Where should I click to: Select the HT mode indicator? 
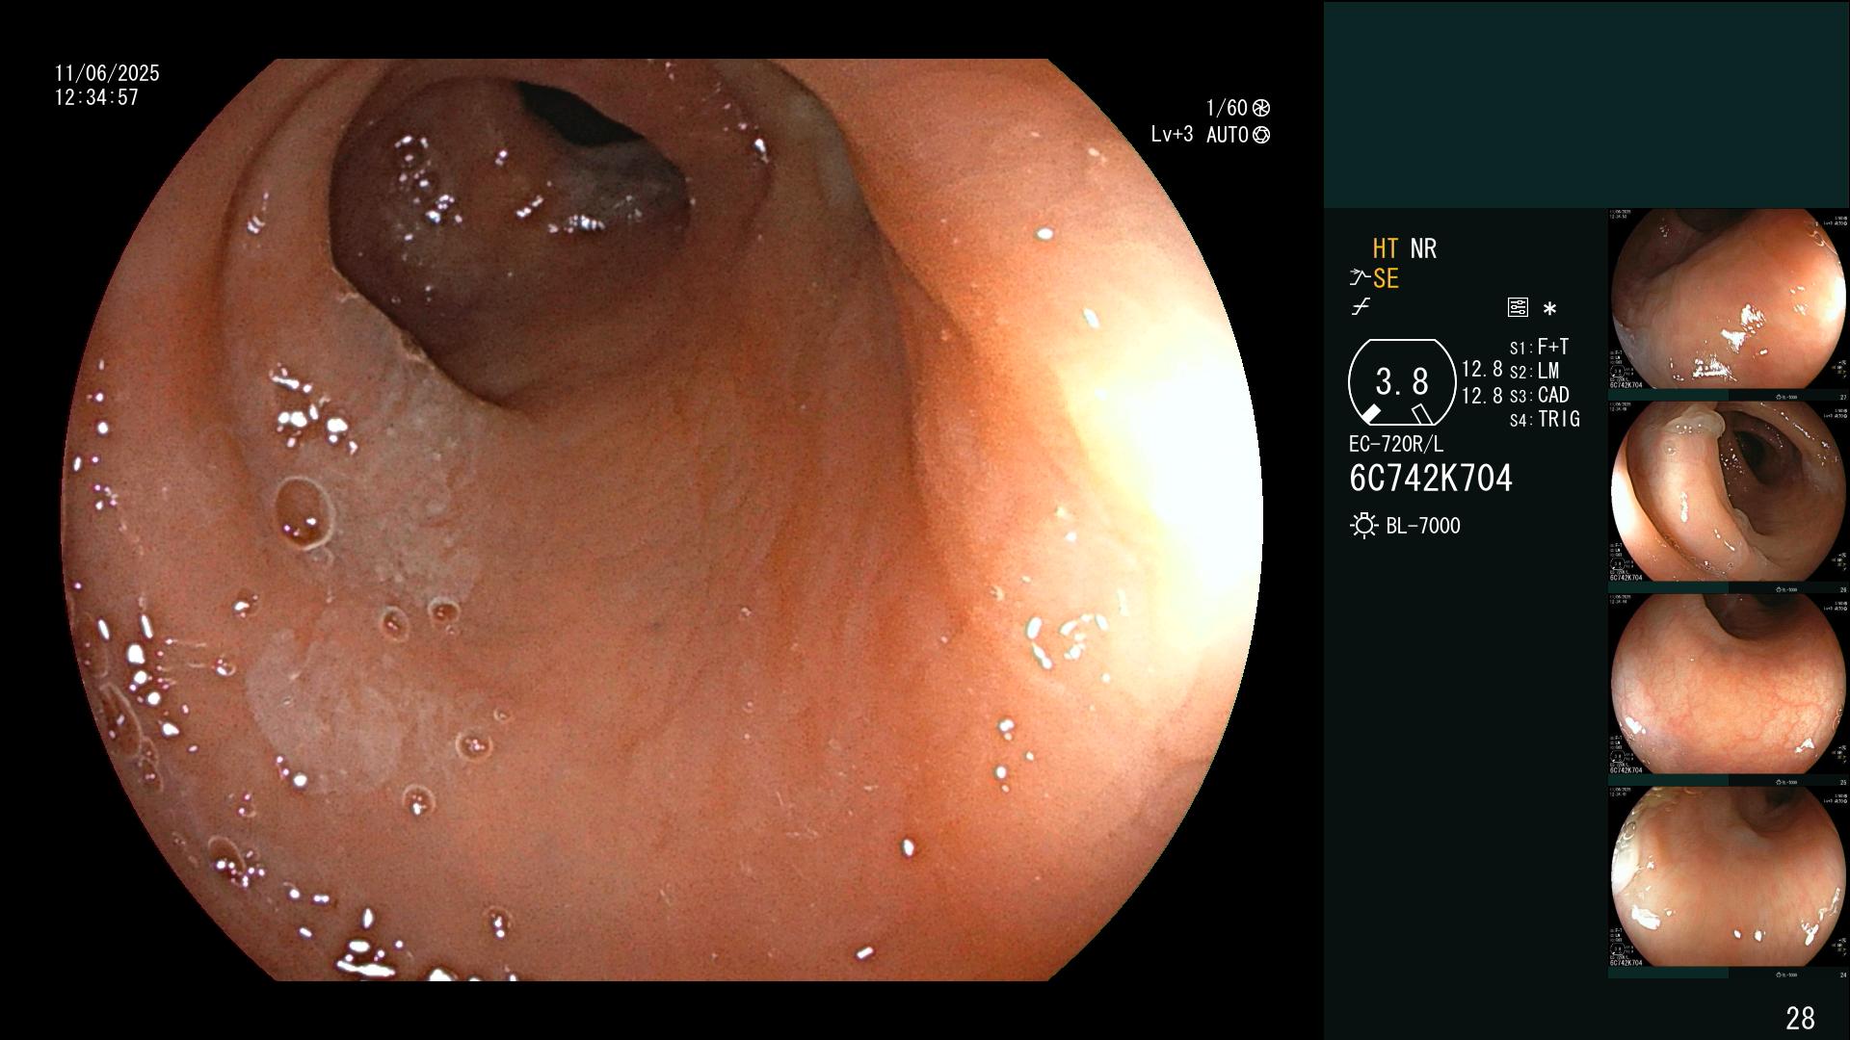(1385, 248)
